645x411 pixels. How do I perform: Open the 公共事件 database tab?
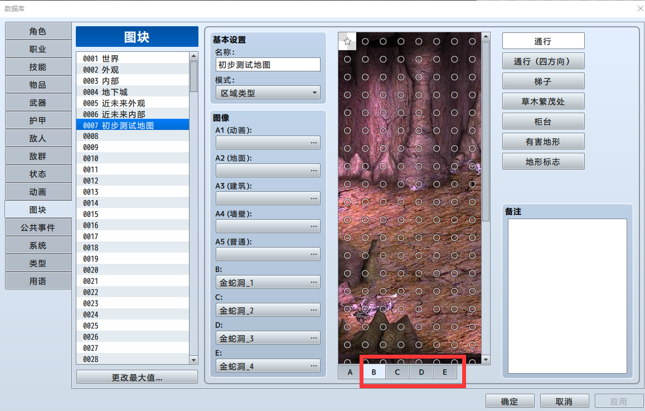pos(38,228)
